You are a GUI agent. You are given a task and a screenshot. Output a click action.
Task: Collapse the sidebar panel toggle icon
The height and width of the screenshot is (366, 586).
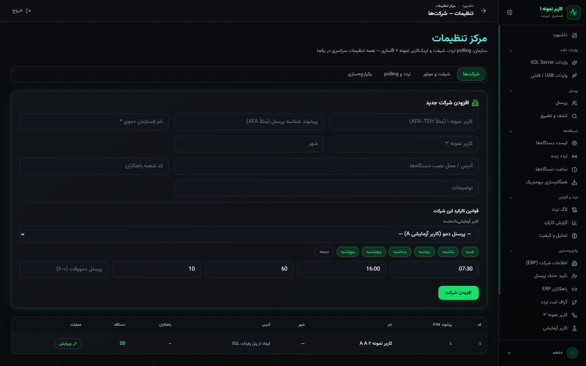pos(509,12)
